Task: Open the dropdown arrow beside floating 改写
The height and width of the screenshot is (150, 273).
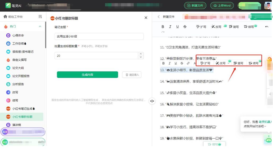Action: click(228, 63)
